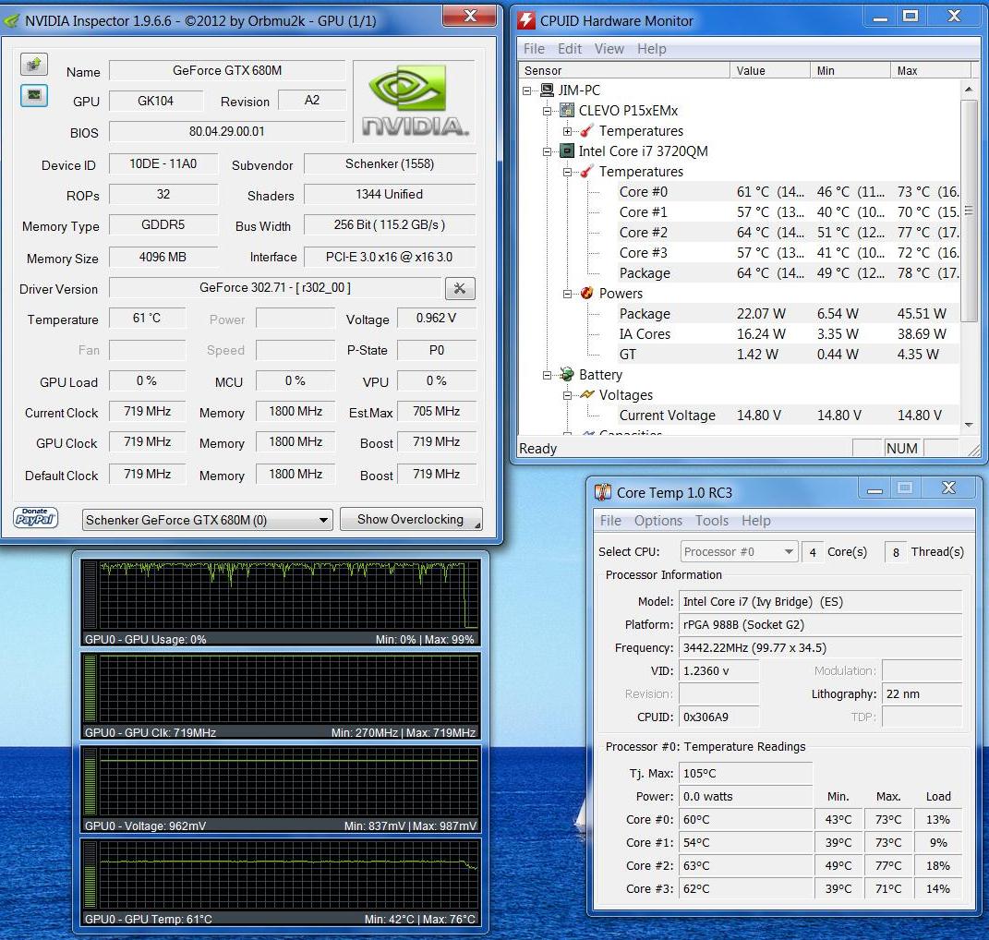Select the IA Cores power row
Viewport: 989px width, 940px height.
789,333
